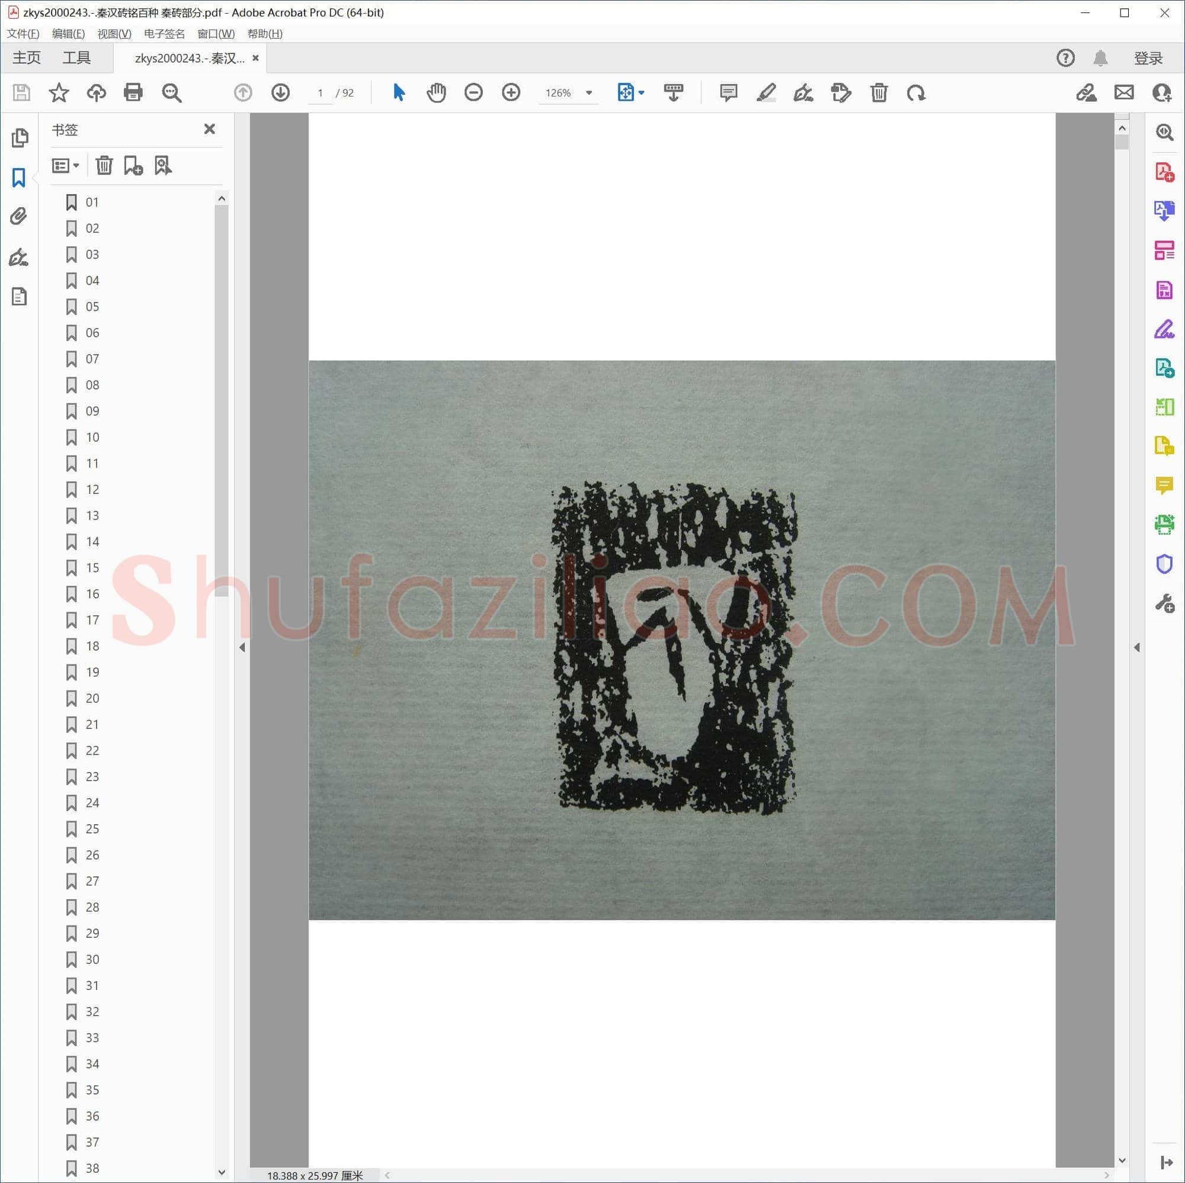Find the current bookmark

coord(162,166)
